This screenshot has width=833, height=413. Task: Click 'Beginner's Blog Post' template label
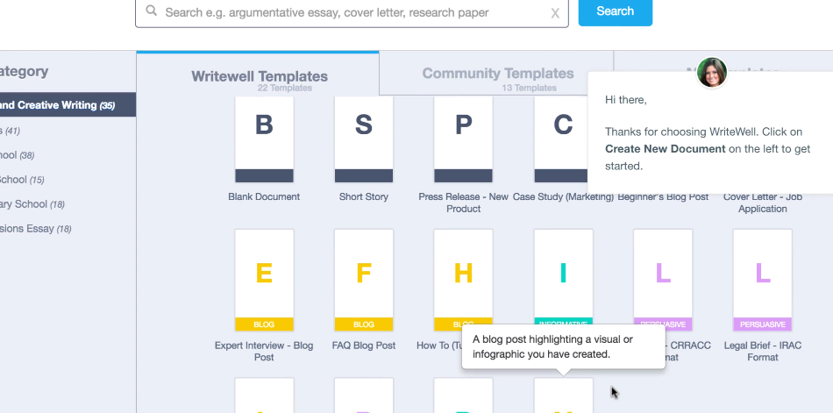(663, 197)
